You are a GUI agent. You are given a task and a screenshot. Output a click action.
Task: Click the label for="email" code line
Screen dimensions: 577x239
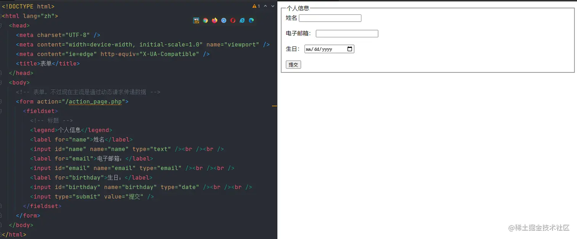(92, 159)
